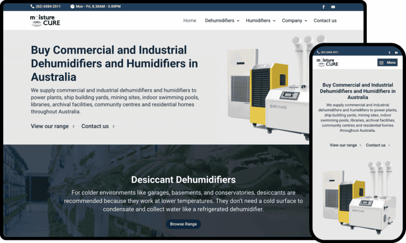
Task: Expand the chevron next to Company
Action: point(306,21)
